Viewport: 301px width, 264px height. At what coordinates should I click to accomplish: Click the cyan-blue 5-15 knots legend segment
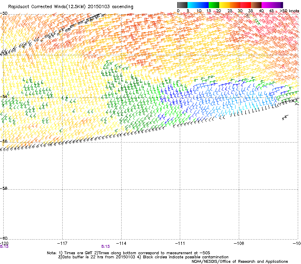tap(198, 5)
